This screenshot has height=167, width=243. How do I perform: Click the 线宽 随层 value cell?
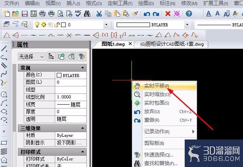click(71, 105)
